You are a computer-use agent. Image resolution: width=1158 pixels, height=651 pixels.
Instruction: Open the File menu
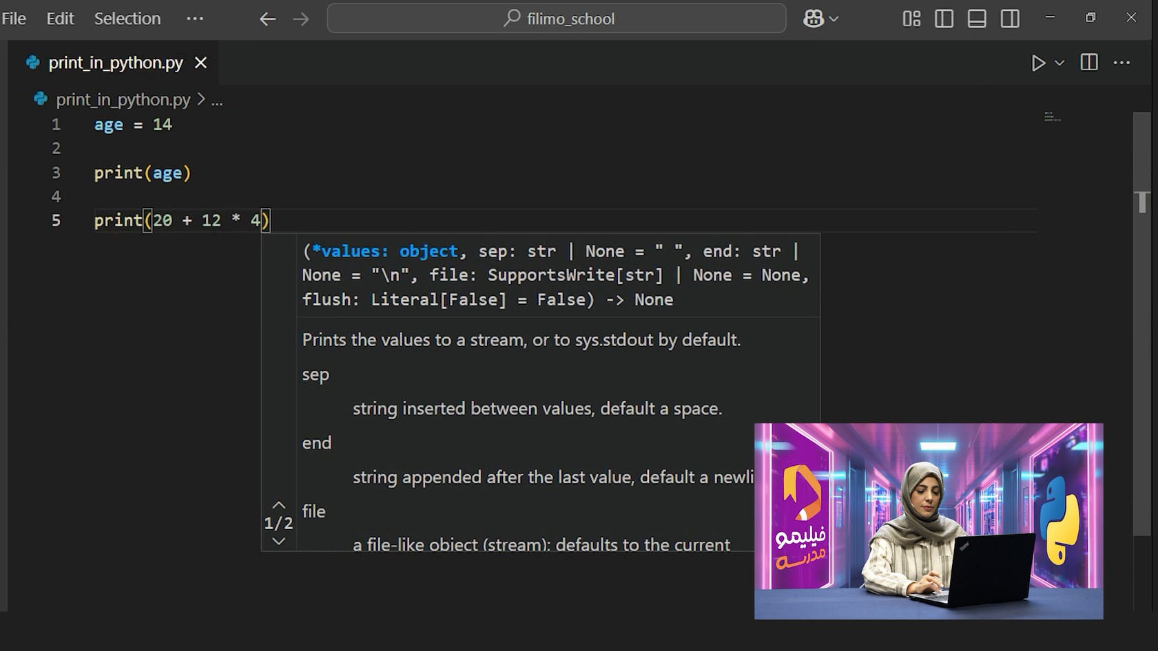pyautogui.click(x=14, y=19)
